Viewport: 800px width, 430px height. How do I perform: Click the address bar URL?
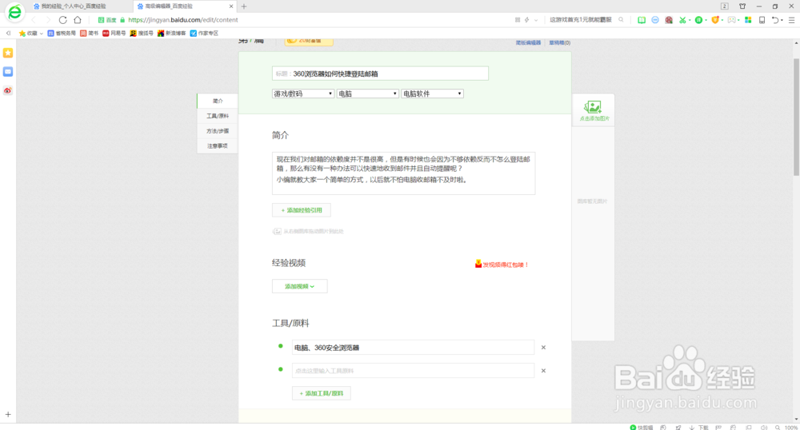[x=182, y=20]
